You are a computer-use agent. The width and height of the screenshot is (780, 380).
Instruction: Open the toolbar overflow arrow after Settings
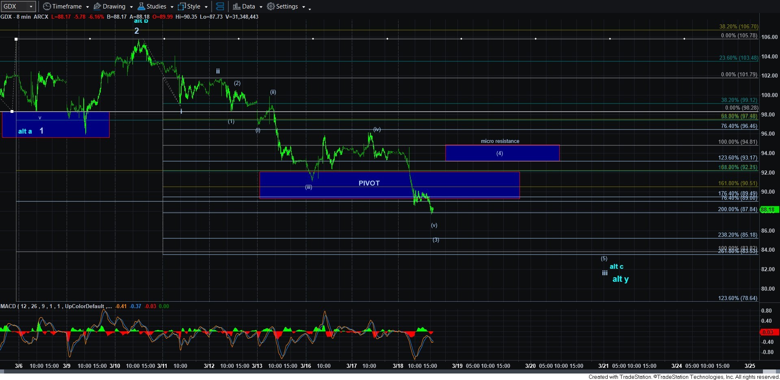pos(310,9)
